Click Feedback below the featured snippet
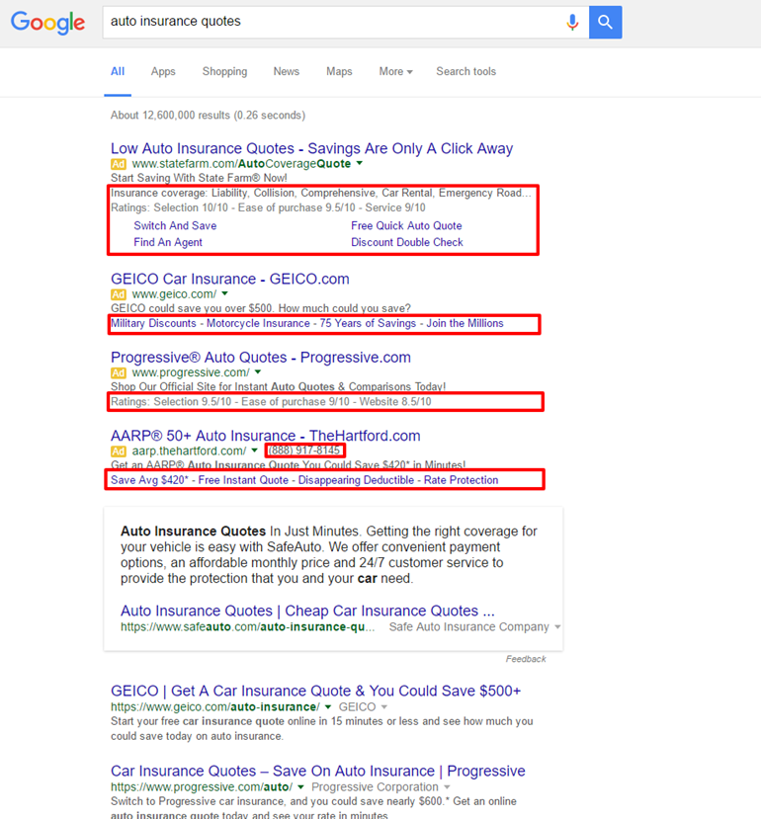The image size is (761, 819). coord(525,659)
